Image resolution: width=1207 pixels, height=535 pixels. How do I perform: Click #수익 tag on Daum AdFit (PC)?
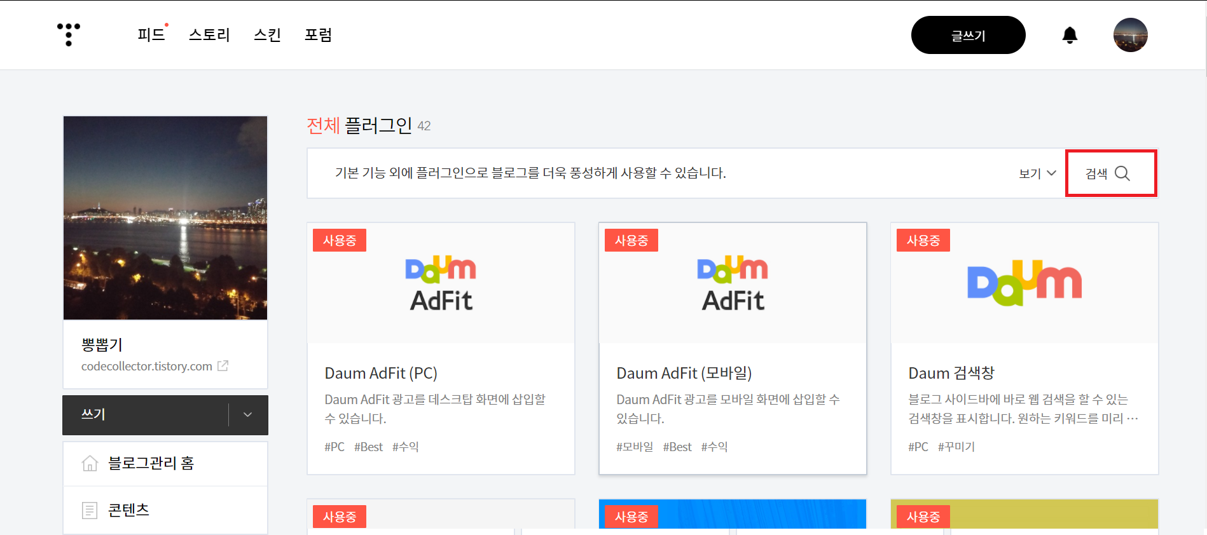click(406, 447)
